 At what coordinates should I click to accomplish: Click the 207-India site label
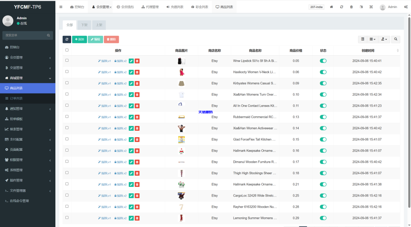pyautogui.click(x=316, y=7)
